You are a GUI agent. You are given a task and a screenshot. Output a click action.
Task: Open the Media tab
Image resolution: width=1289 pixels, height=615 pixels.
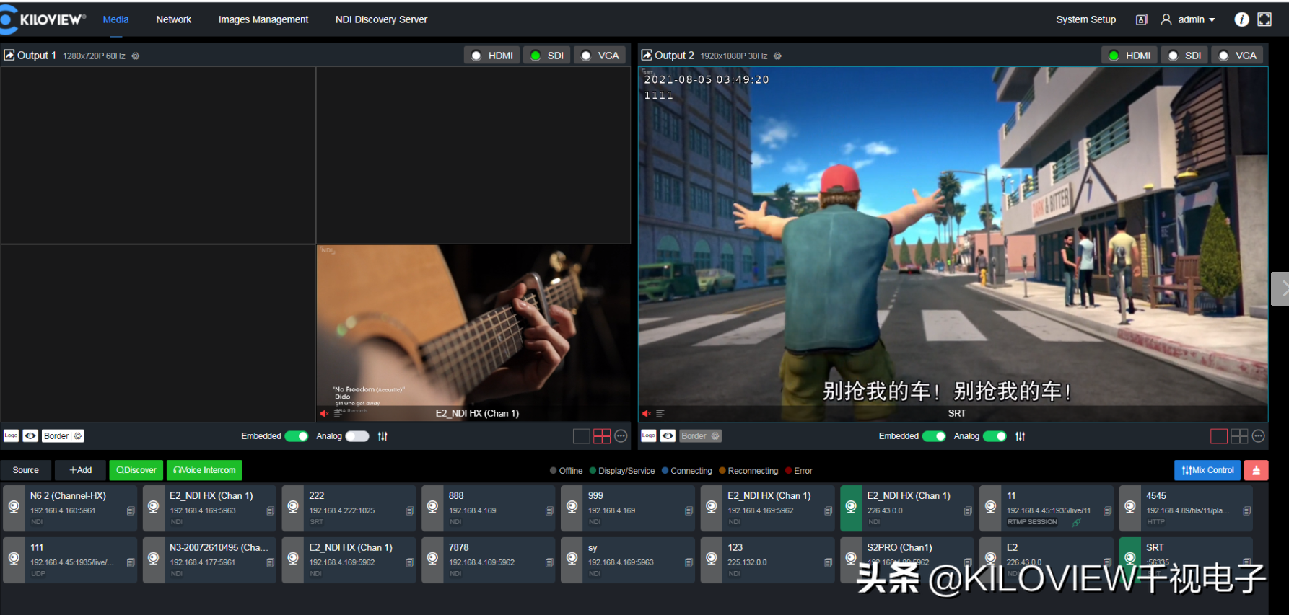[115, 19]
